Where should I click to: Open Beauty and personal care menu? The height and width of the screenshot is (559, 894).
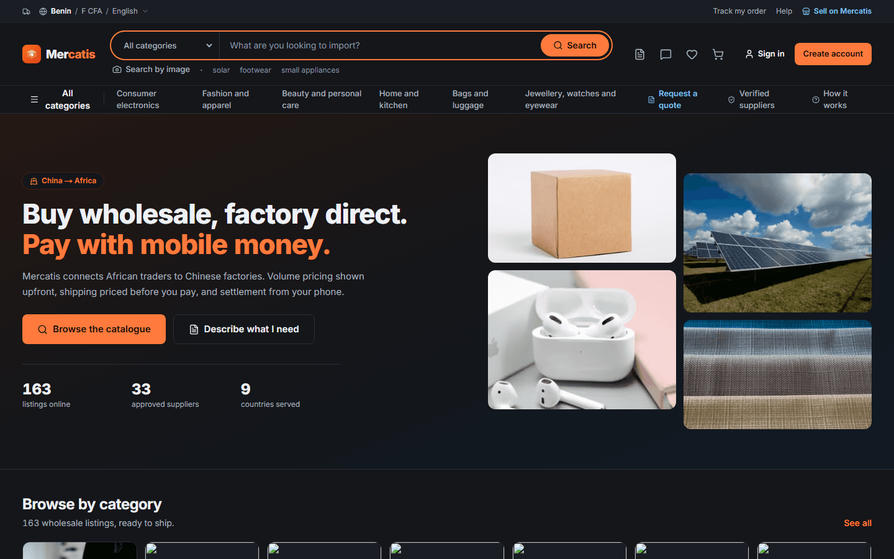pos(322,99)
